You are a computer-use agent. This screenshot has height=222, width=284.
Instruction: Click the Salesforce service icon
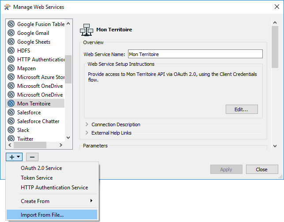click(11, 113)
